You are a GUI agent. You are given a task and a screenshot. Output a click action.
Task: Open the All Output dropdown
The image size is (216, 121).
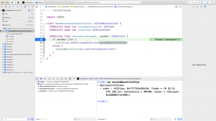[102, 119]
